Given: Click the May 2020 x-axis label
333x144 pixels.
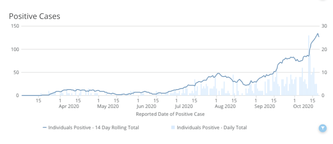Looking at the screenshot, I should (x=108, y=106).
